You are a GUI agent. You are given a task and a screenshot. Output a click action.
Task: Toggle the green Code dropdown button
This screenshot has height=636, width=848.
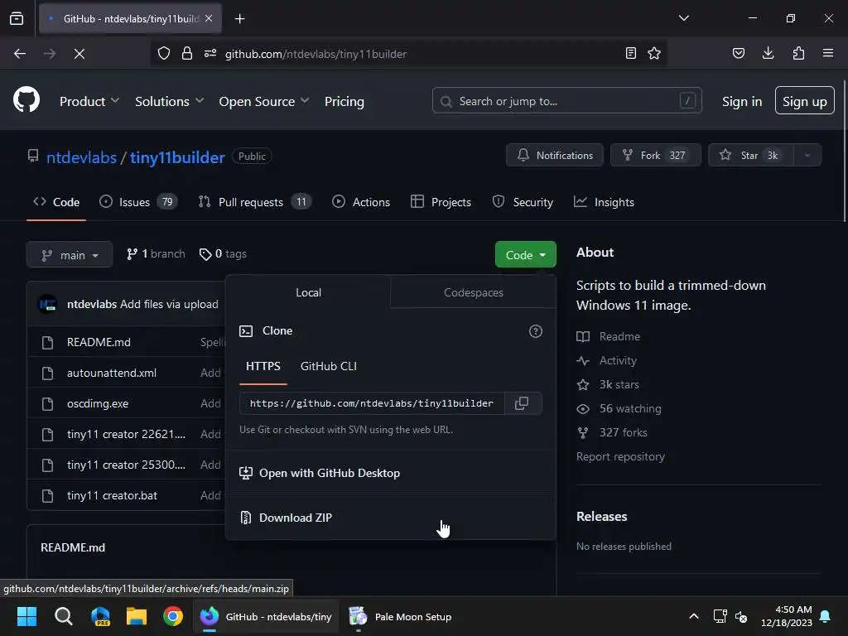coord(526,255)
